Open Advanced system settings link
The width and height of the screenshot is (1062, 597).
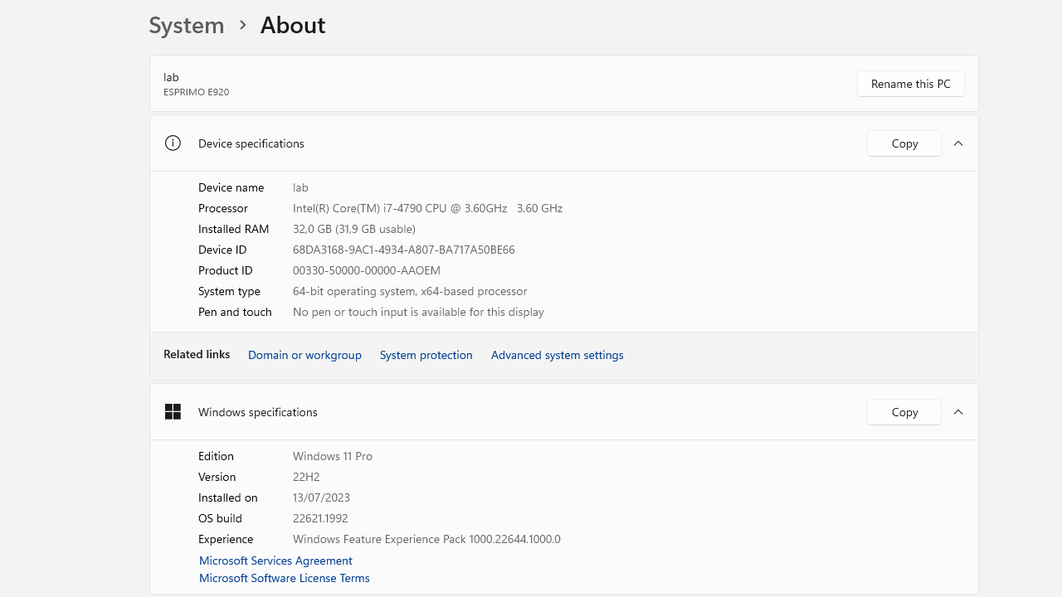point(557,355)
